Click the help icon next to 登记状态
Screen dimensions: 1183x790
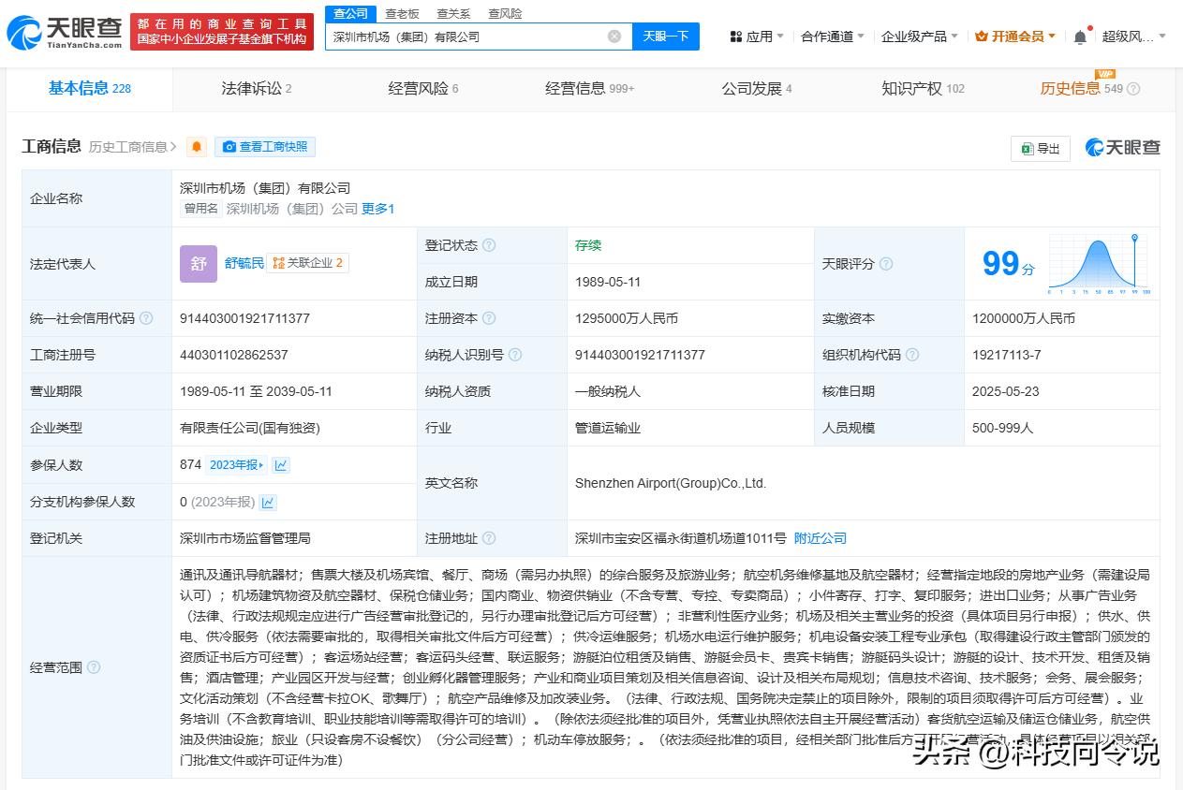pos(489,245)
